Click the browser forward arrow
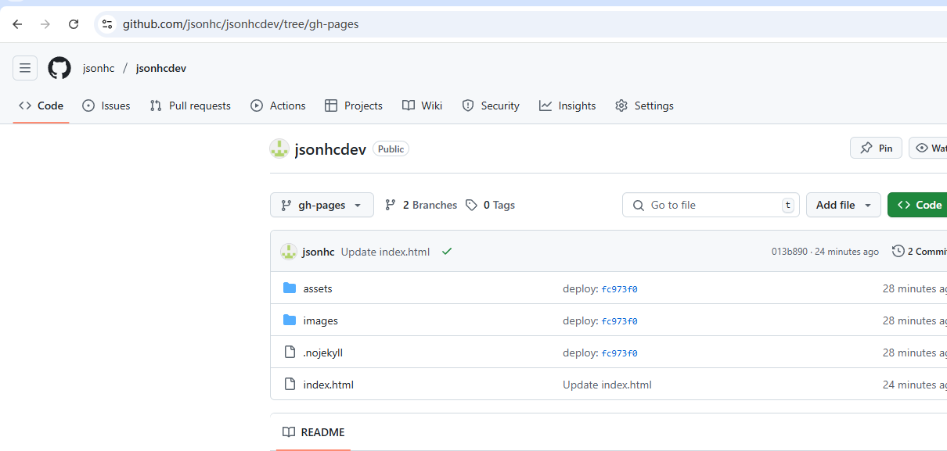The image size is (947, 451). pos(45,24)
